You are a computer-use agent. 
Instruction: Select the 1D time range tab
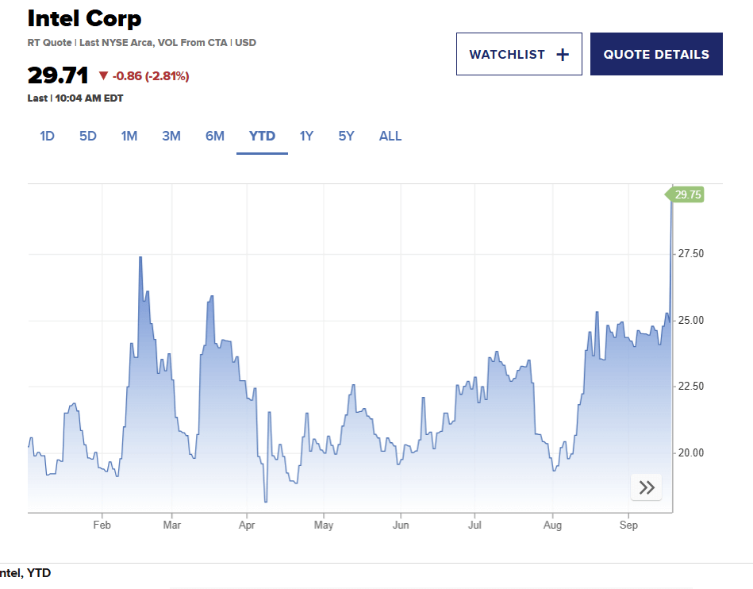pyautogui.click(x=47, y=136)
